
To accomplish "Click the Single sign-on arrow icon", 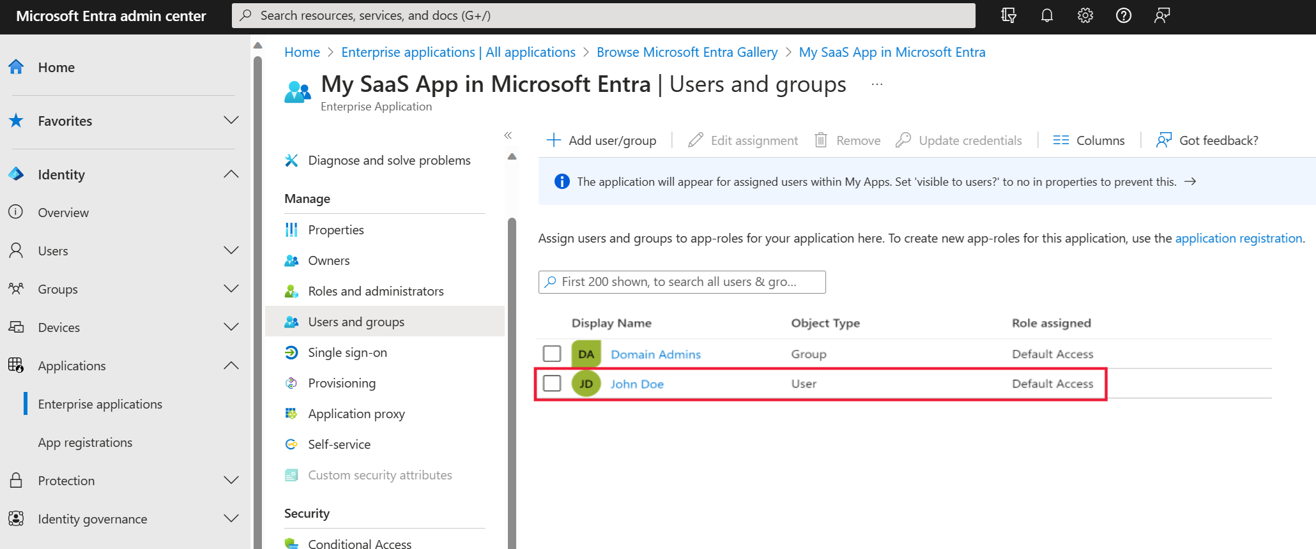I will (291, 352).
